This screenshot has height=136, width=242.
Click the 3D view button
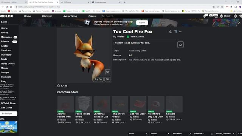[107, 79]
